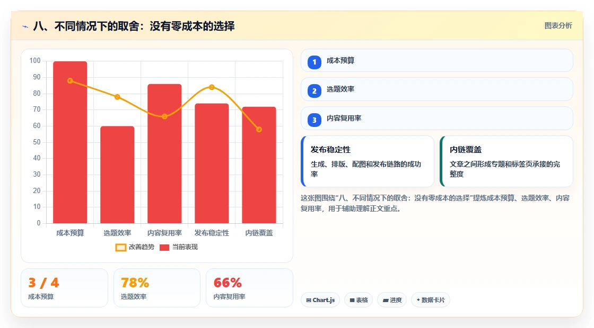Open the 发布稳定性 info card
This screenshot has height=328, width=594.
(x=368, y=161)
